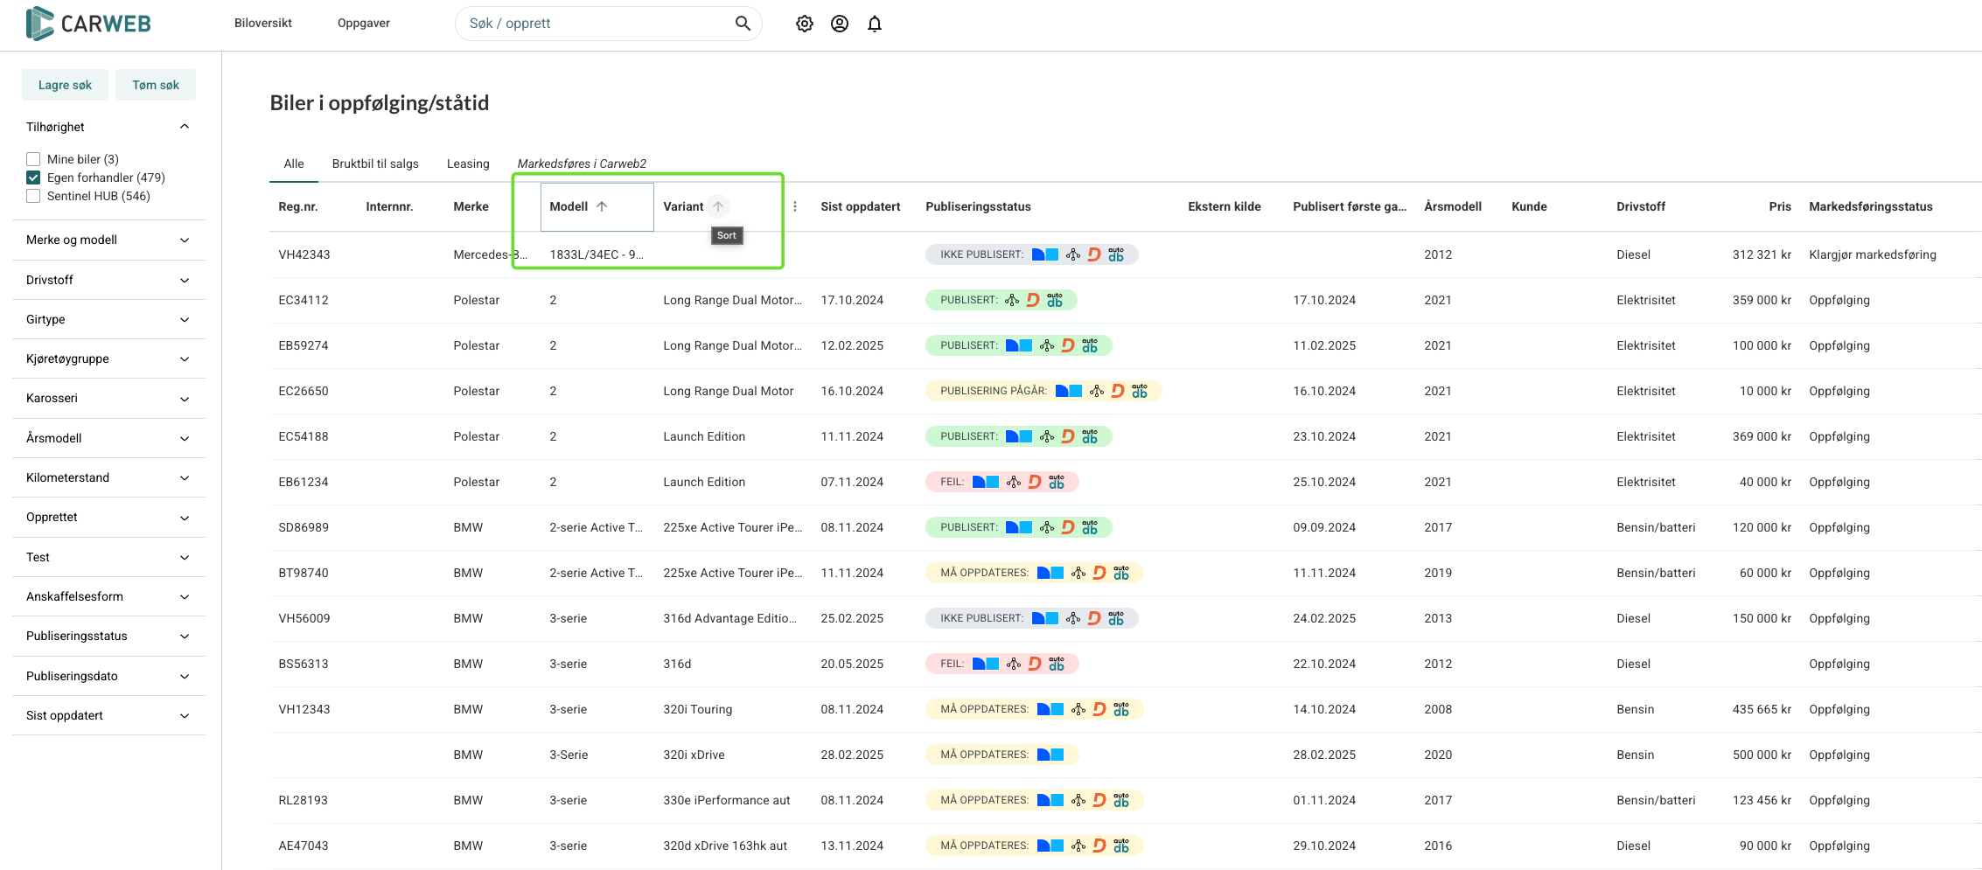Viewport: 1982px width, 870px height.
Task: Click the sort arrow beside Modell header
Action: (x=602, y=206)
